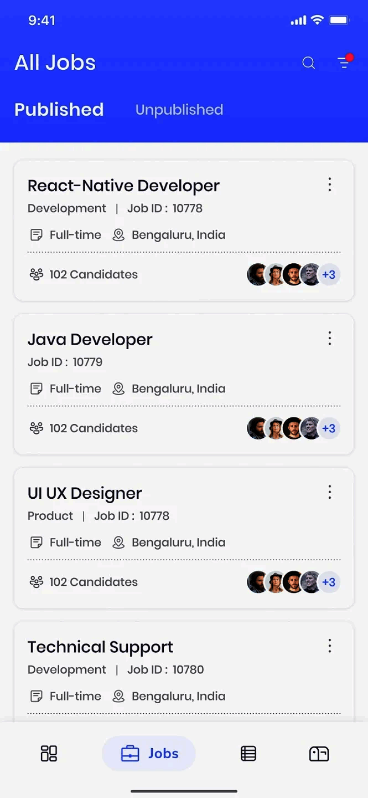This screenshot has height=798, width=368.
Task: Click the candidates group icon on React-Native card
Action: pyautogui.click(x=37, y=274)
